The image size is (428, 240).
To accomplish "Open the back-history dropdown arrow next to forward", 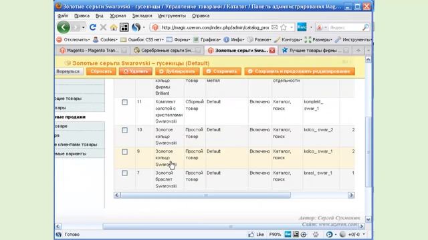I will [x=83, y=27].
